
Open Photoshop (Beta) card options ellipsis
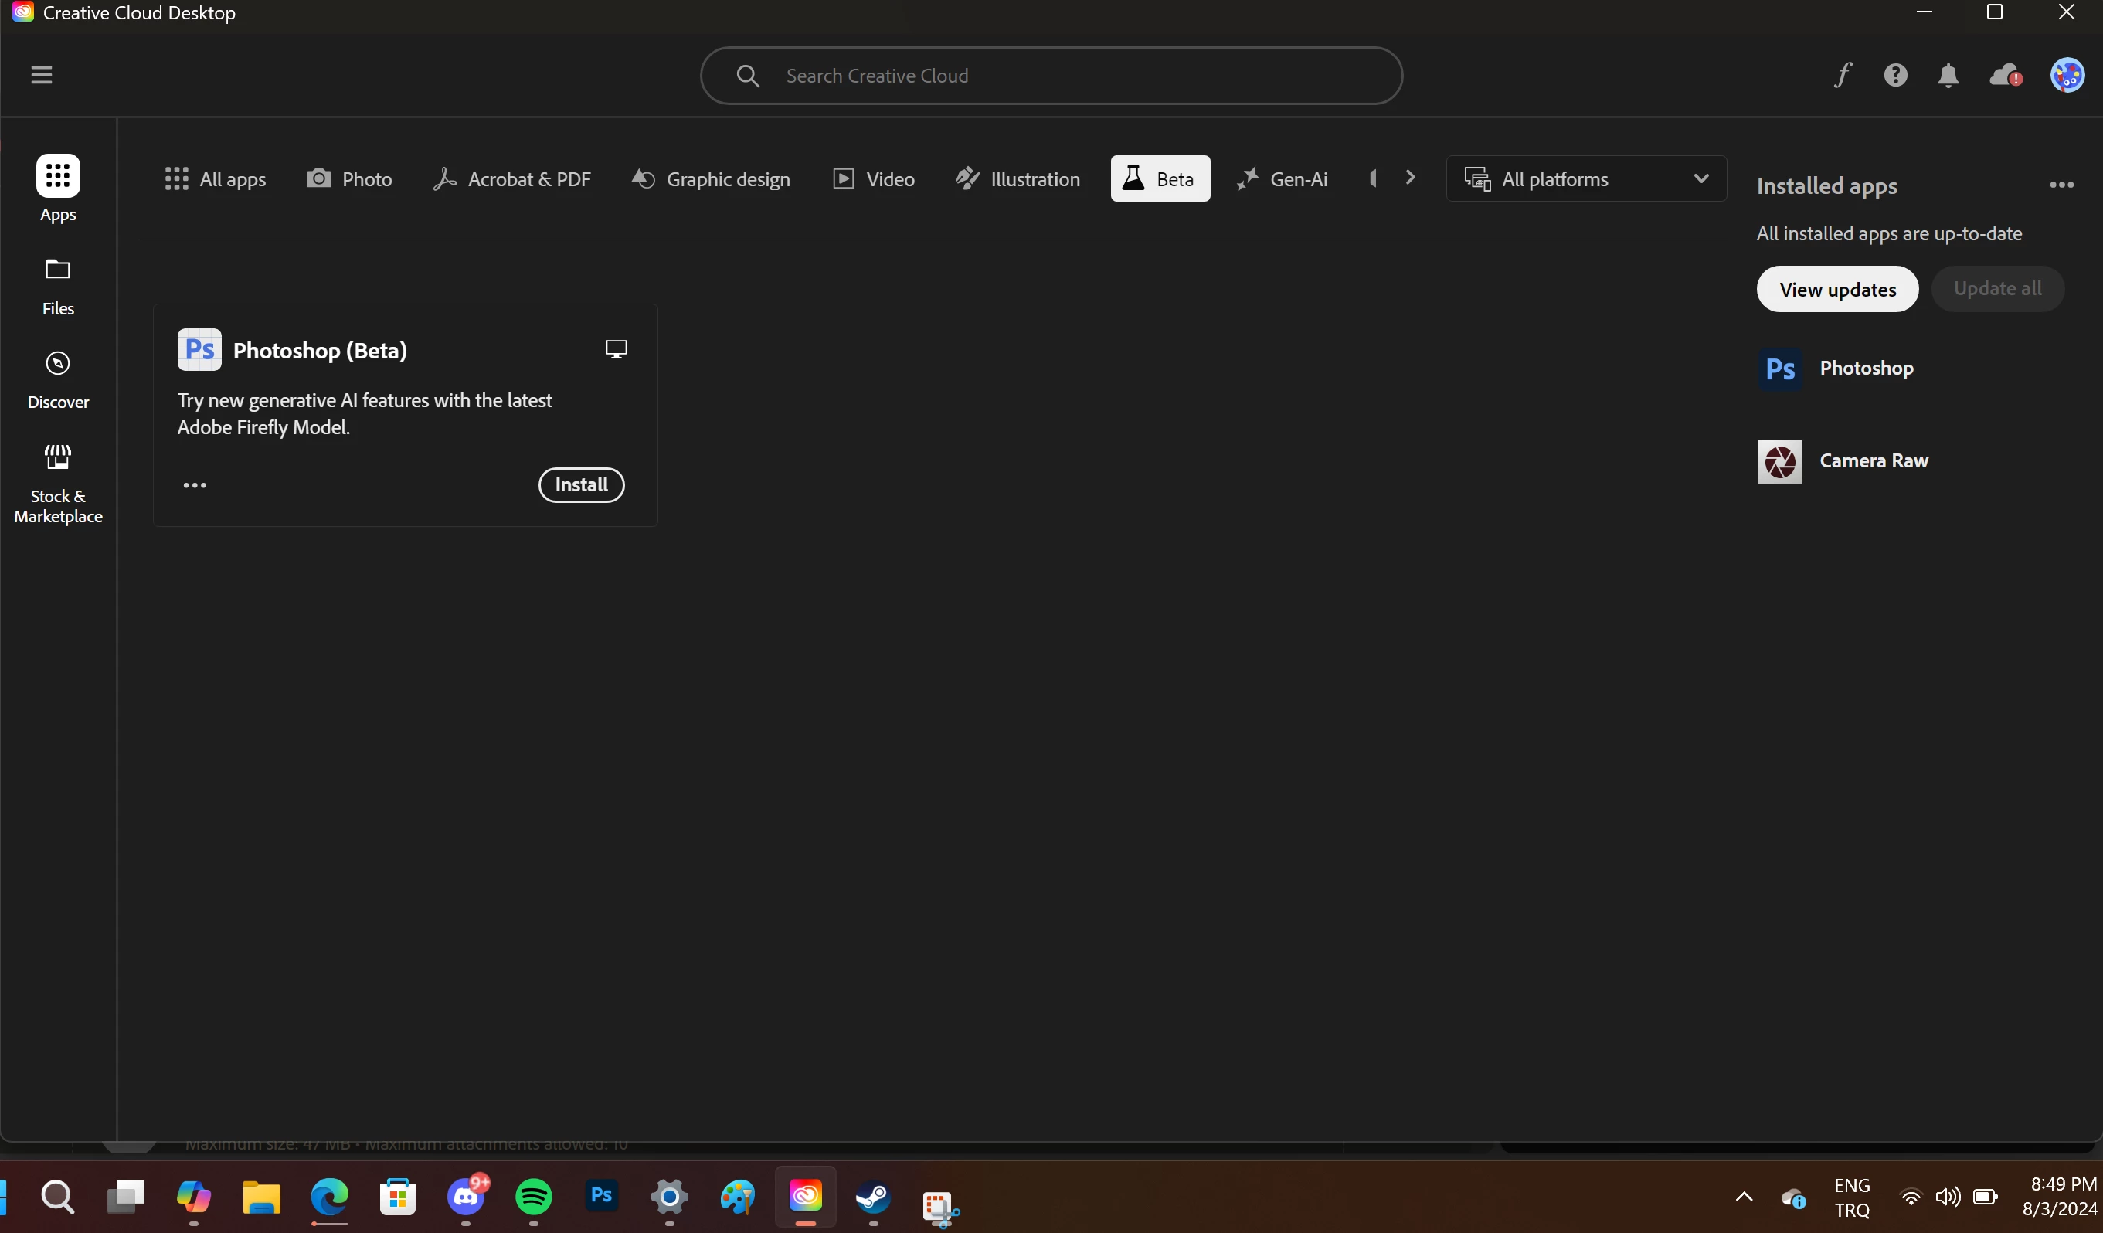195,485
